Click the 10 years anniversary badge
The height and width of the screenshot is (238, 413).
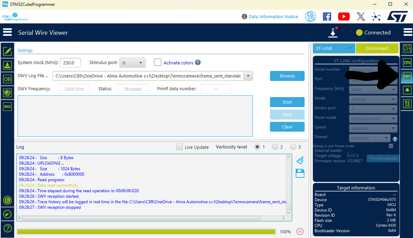coord(310,16)
